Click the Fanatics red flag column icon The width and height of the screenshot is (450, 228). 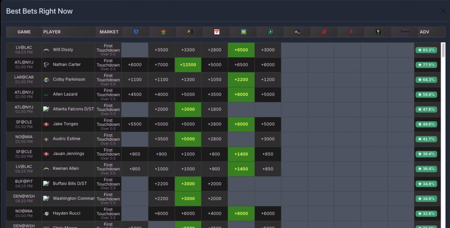coord(217,32)
